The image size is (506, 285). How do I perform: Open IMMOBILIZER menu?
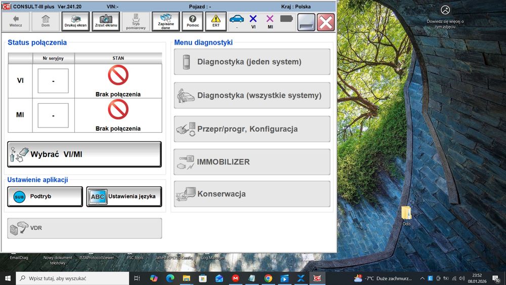click(x=252, y=161)
